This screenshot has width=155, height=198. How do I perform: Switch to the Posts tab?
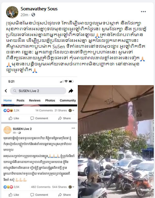coord(20,100)
